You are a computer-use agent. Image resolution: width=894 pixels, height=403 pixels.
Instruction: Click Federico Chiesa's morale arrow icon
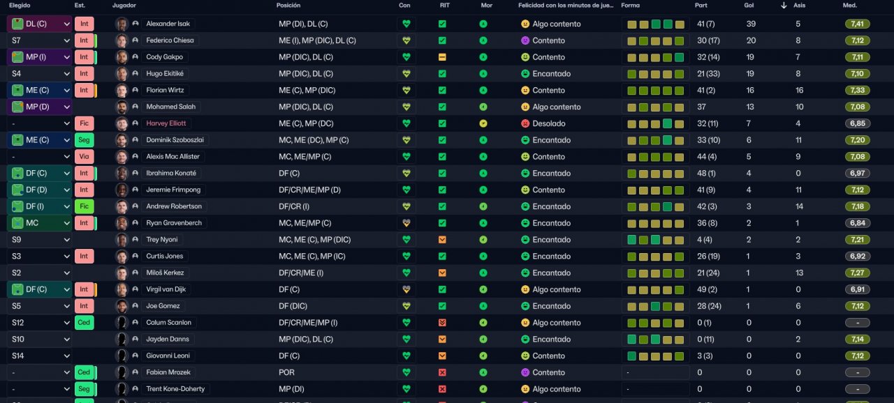(483, 40)
